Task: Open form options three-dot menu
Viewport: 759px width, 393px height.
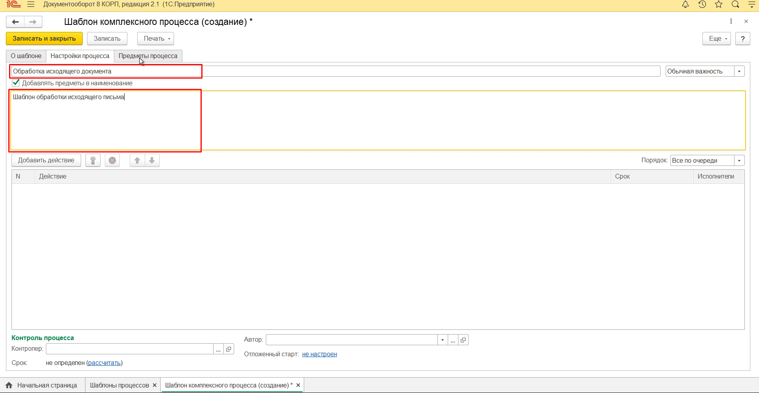Action: point(731,21)
